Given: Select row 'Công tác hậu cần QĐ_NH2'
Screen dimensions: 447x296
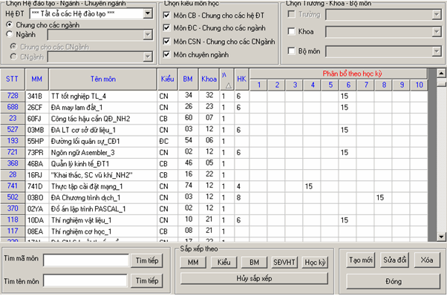Looking at the screenshot, I should pyautogui.click(x=214, y=119).
